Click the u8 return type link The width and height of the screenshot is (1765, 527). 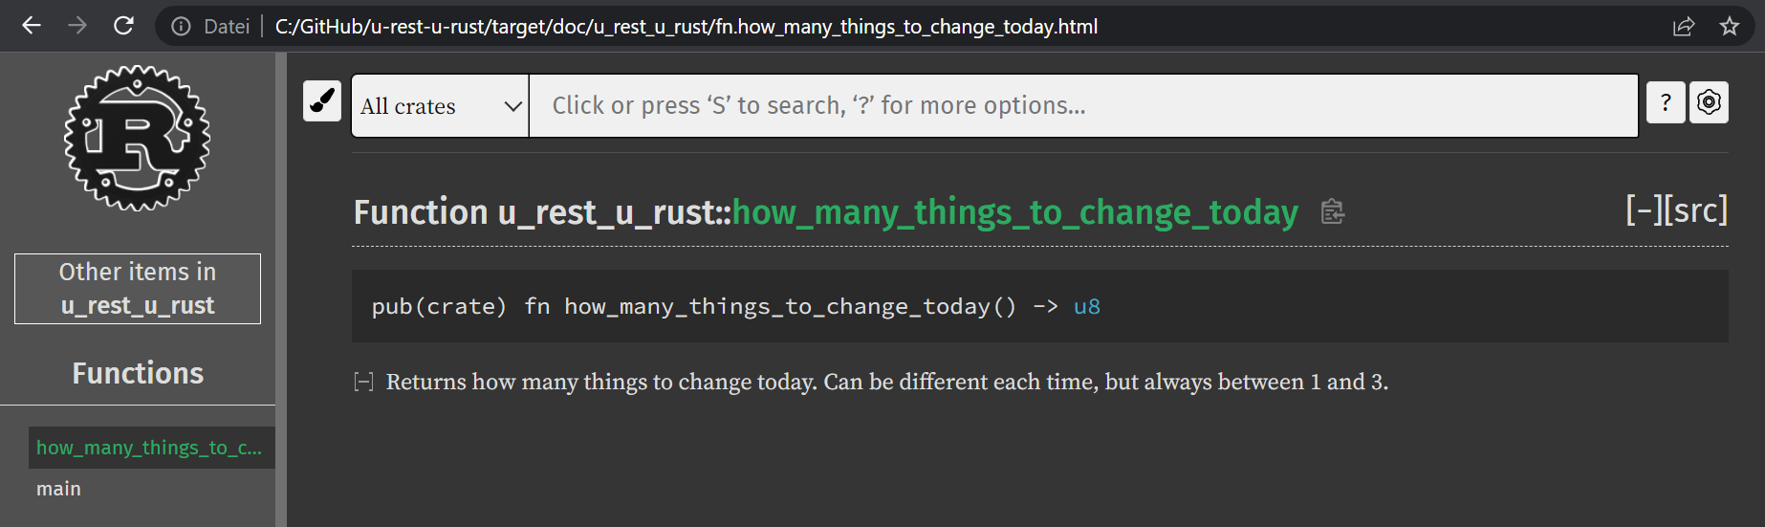1087,306
